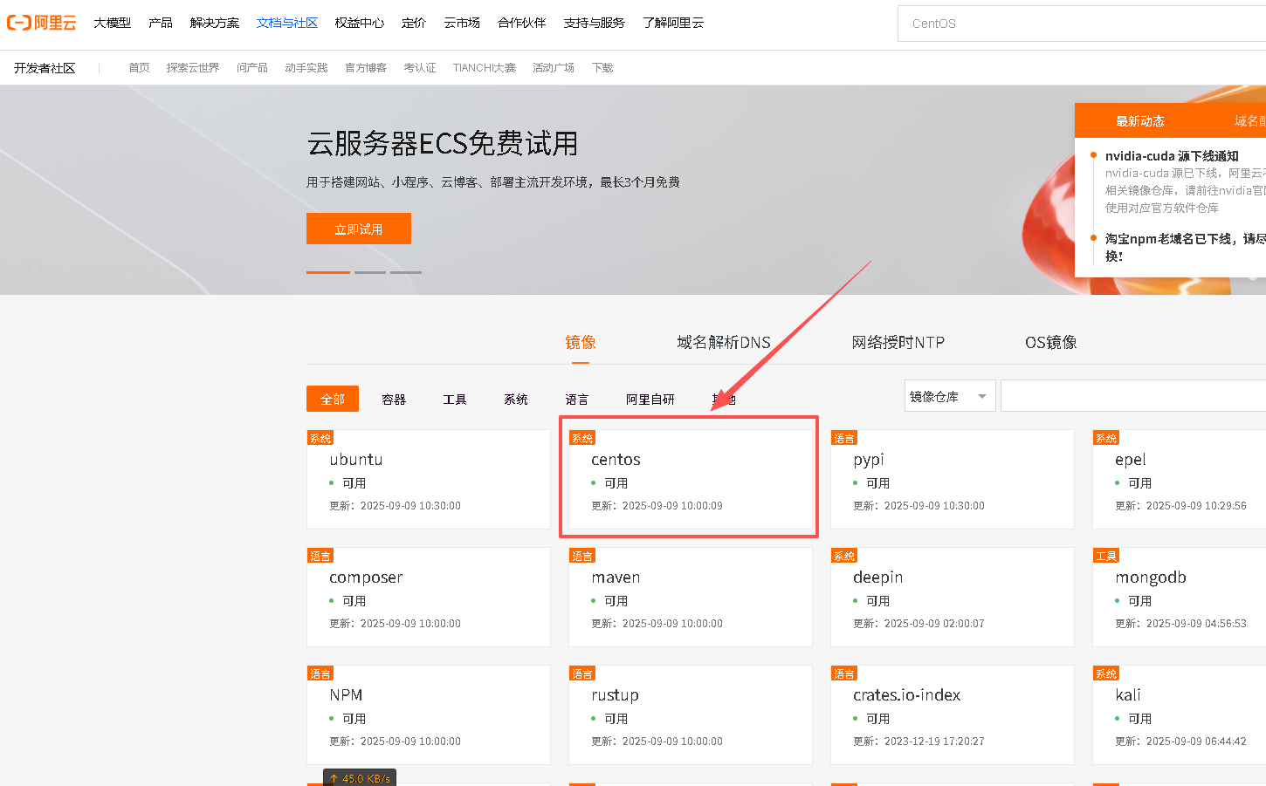Go to 云市场

coord(462,23)
